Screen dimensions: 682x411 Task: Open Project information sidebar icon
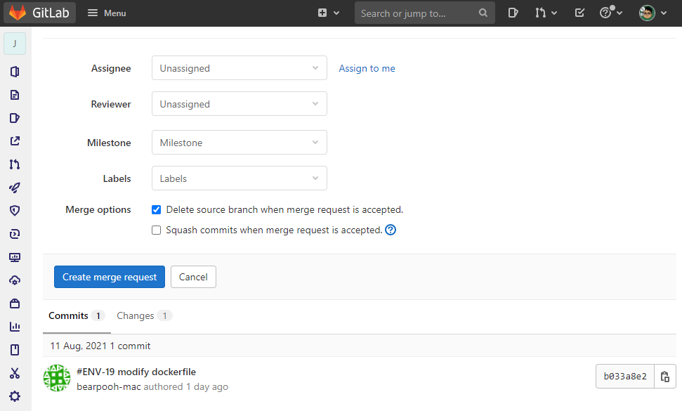coord(15,72)
